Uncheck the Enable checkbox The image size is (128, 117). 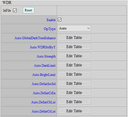click(x=59, y=20)
